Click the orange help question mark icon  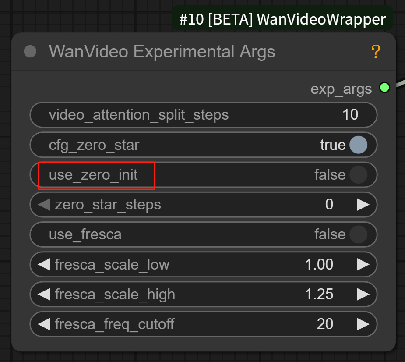pyautogui.click(x=375, y=52)
